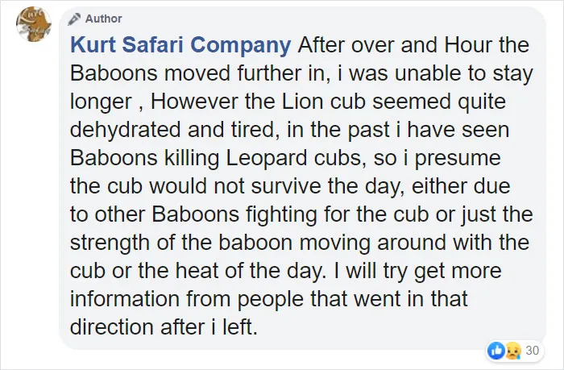Image resolution: width=564 pixels, height=370 pixels.
Task: Open Kurt Safari Company profile picture
Action: 34,24
